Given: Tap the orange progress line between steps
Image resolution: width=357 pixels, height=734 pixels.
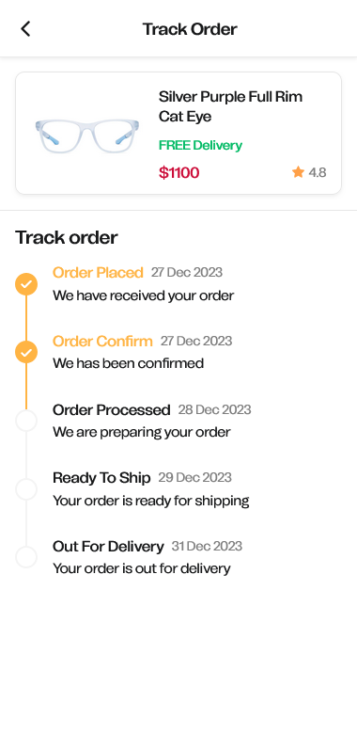Looking at the screenshot, I should 26,318.
